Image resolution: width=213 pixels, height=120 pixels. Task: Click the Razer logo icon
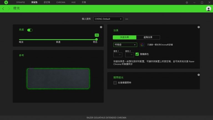pos(6,2)
